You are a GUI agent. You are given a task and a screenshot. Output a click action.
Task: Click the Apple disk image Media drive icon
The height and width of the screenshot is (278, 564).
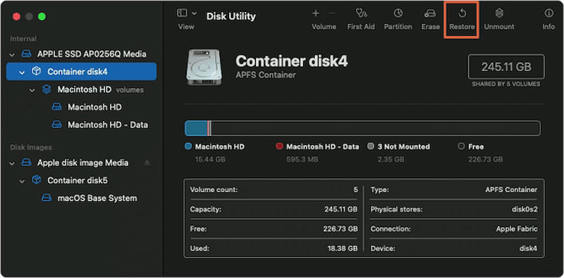[26, 163]
